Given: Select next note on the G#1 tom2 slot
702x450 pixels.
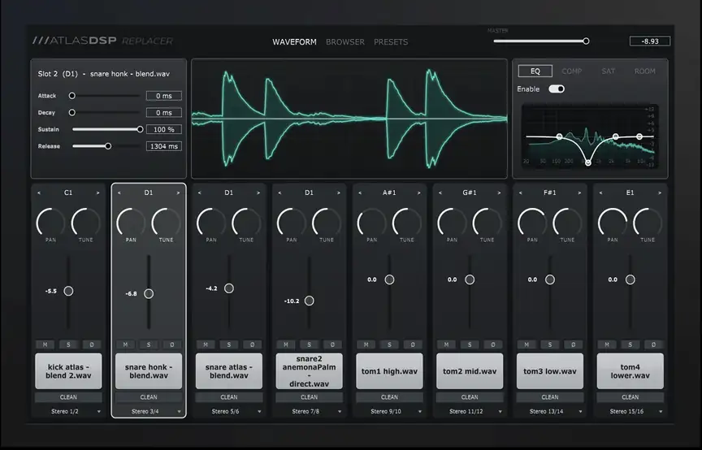Looking at the screenshot, I should [x=499, y=193].
